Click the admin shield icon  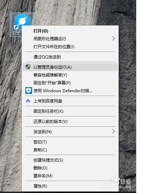pos(28,67)
